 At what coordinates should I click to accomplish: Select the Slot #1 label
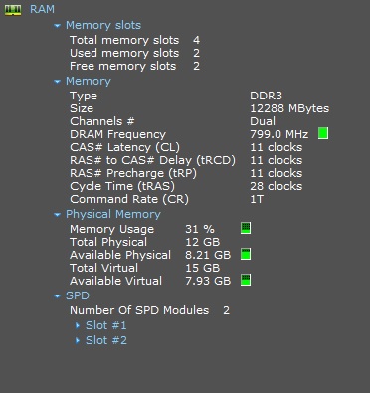[x=106, y=325]
